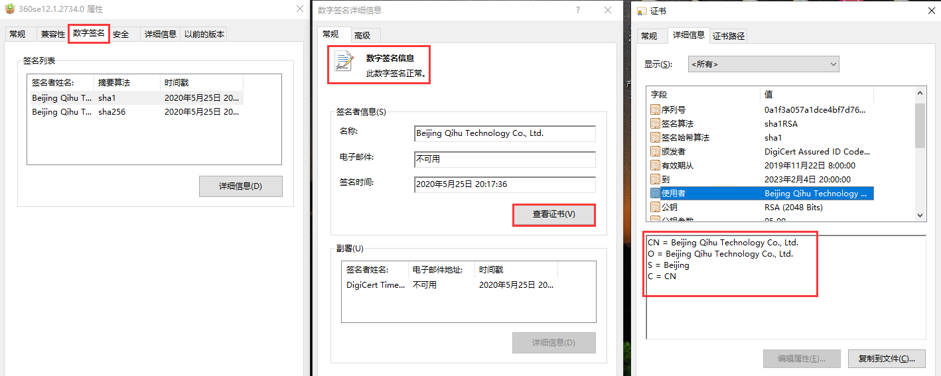Viewport: 941px width, 376px height.
Task: Click the 复制到文件(C) button
Action: [x=886, y=359]
